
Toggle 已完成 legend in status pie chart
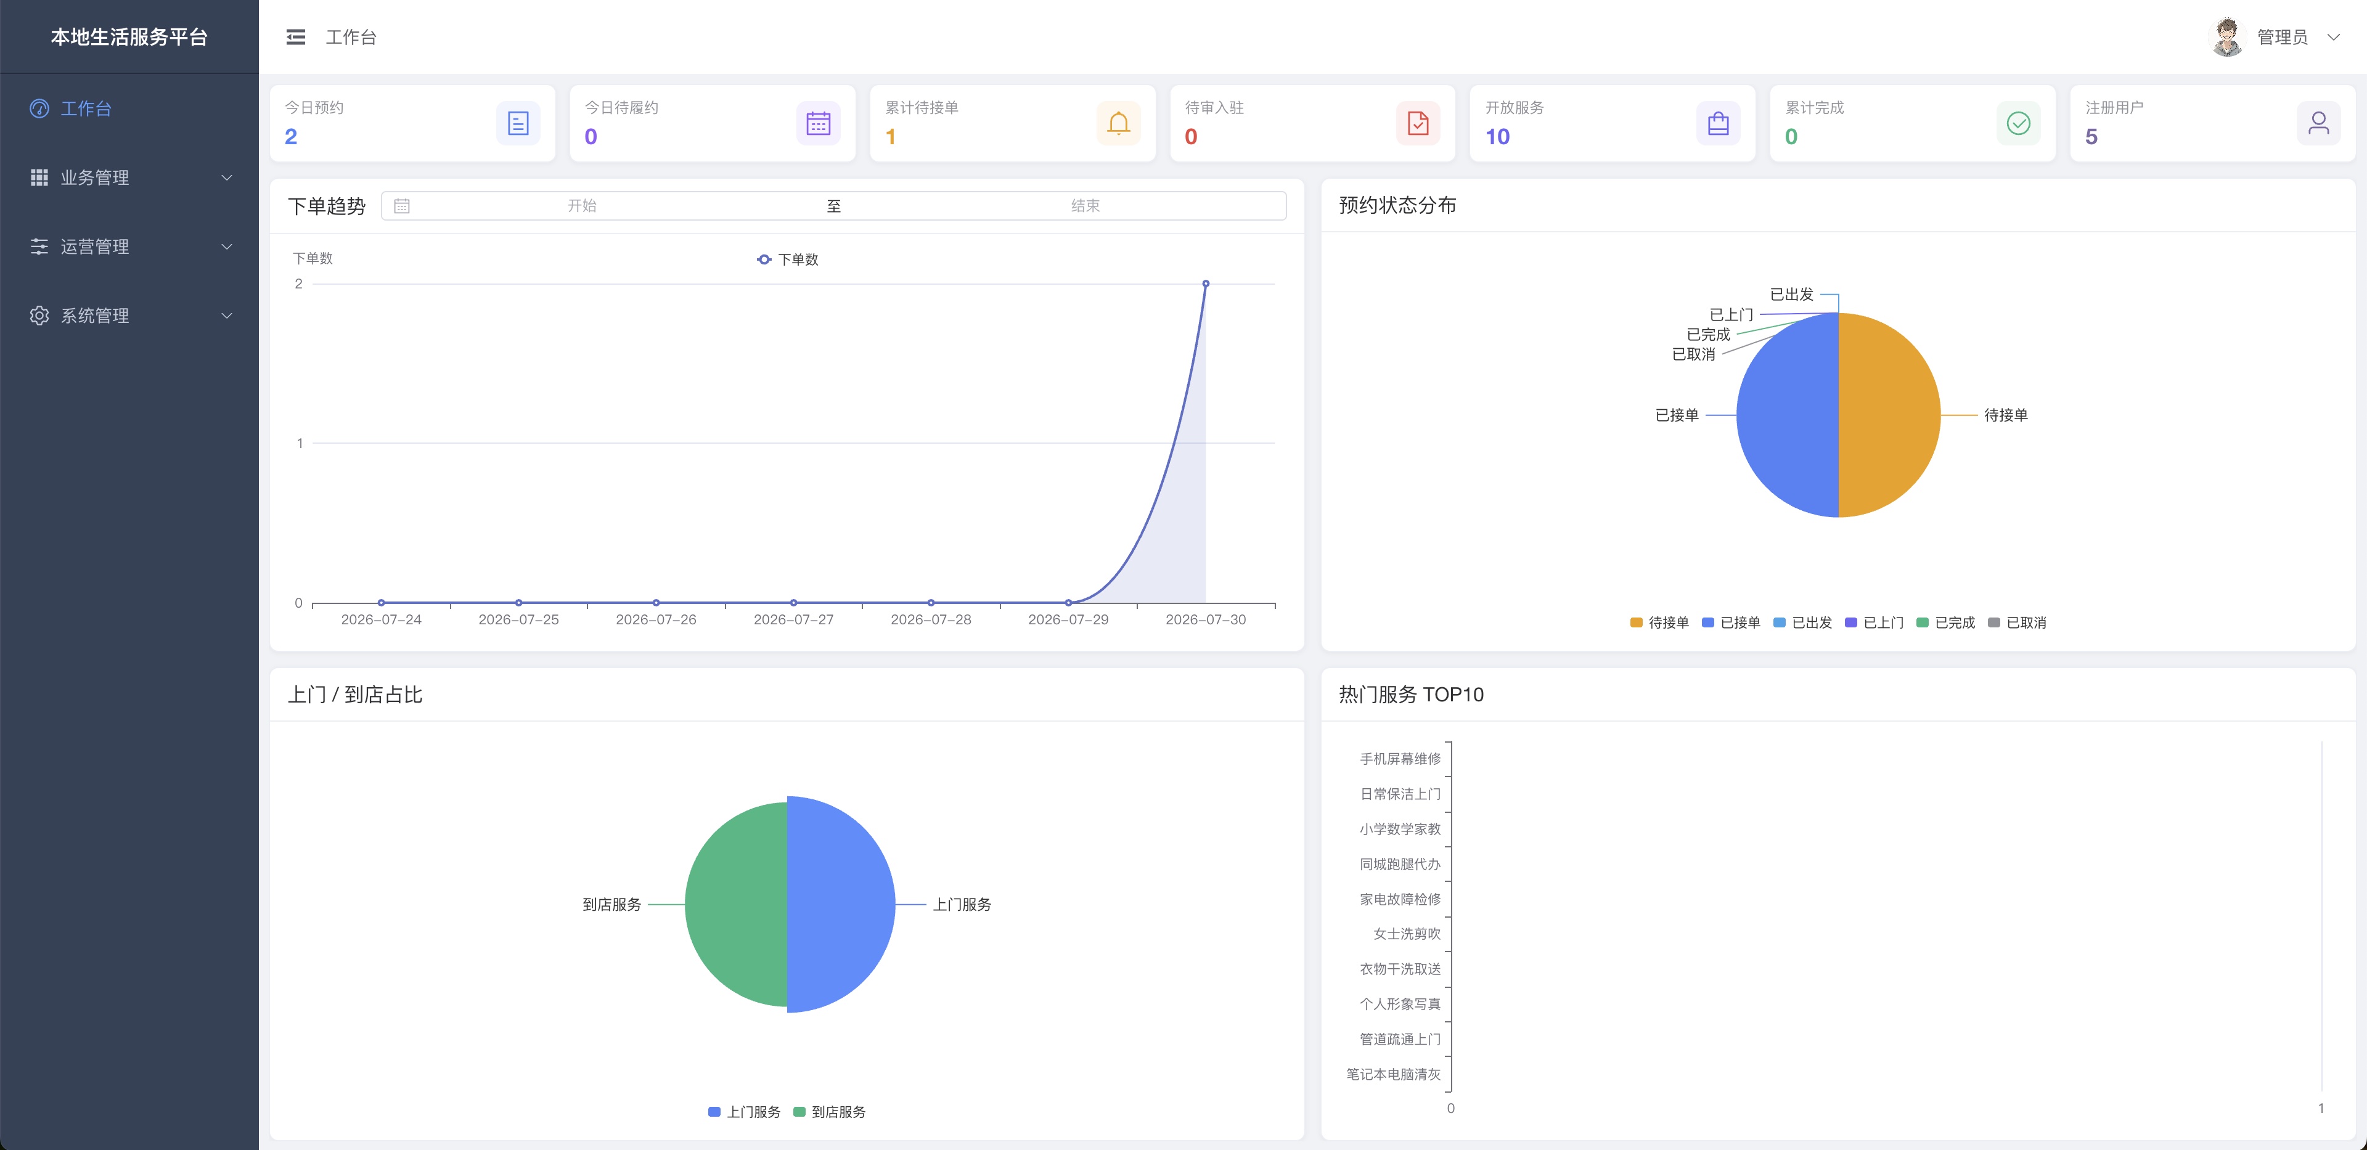click(1945, 623)
